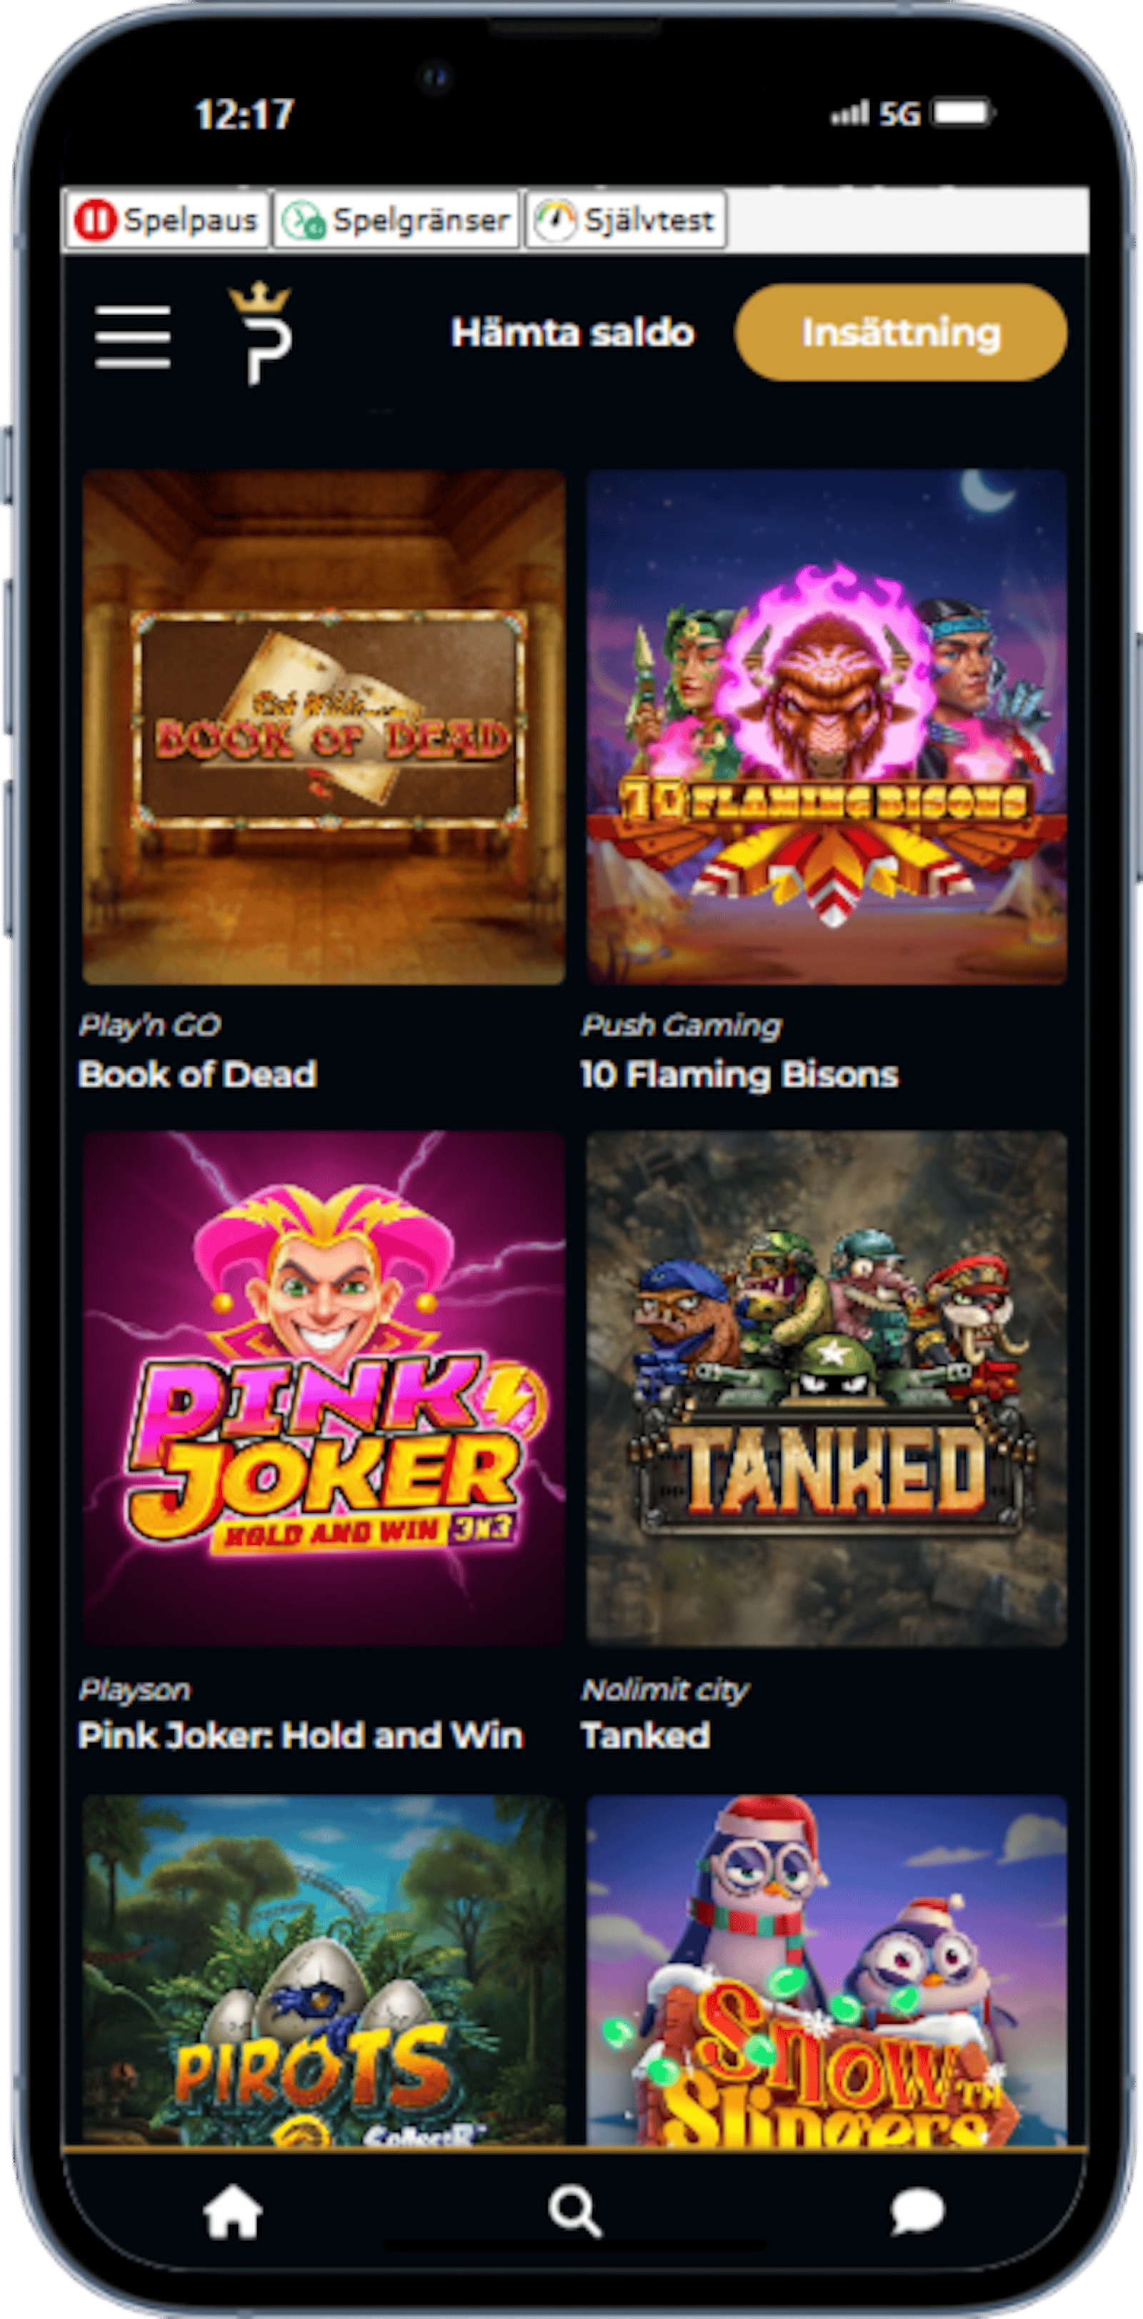Open Pink Joker Hold and Win thumbnail
Image resolution: width=1143 pixels, height=2319 pixels.
tap(324, 1388)
